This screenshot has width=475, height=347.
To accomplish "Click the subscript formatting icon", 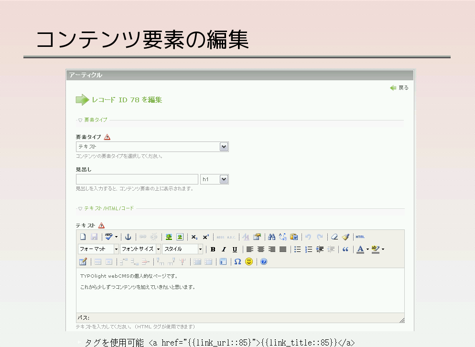I will pyautogui.click(x=194, y=237).
